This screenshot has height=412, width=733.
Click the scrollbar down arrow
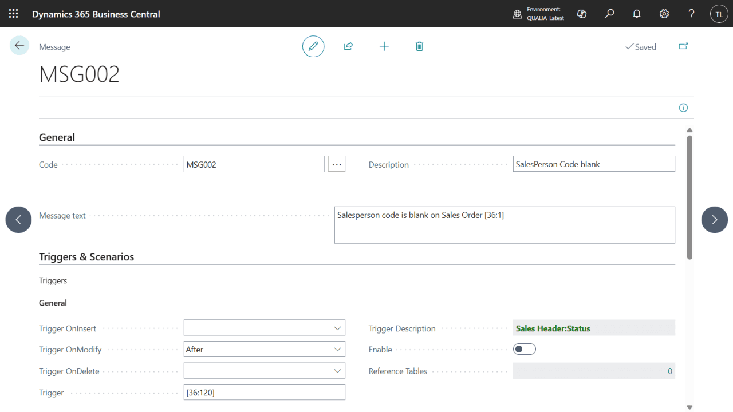point(689,407)
